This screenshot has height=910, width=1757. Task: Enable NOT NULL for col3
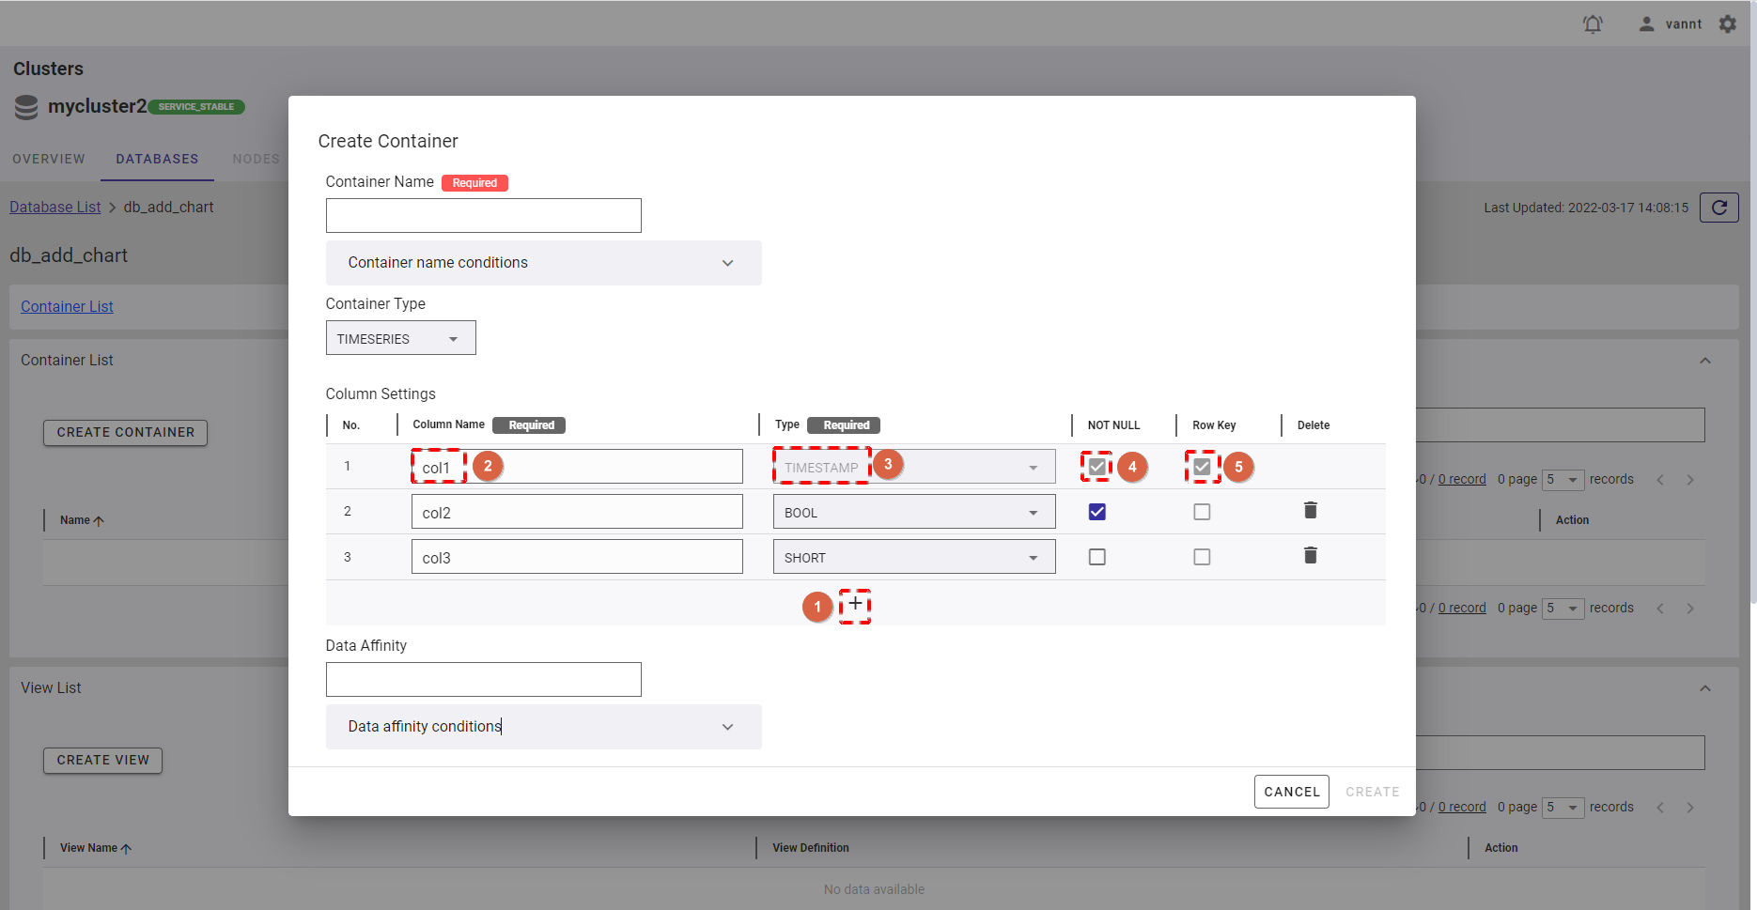pyautogui.click(x=1096, y=557)
